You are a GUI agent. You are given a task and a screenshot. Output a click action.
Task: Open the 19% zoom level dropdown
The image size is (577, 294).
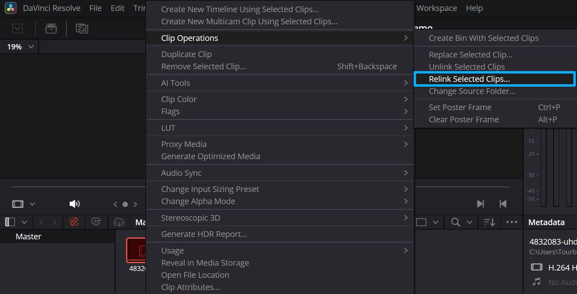[19, 47]
